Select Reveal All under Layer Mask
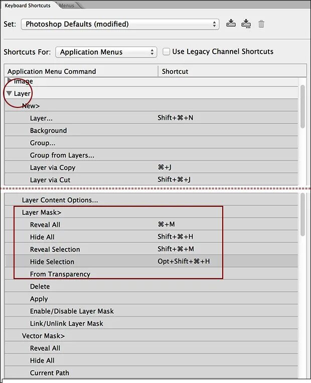The image size is (311, 383). (x=151, y=224)
